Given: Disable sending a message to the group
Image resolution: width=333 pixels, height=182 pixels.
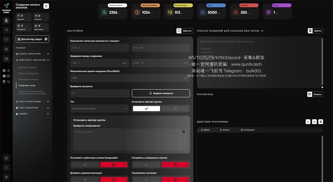Looking at the screenshot, I should point(175,165).
